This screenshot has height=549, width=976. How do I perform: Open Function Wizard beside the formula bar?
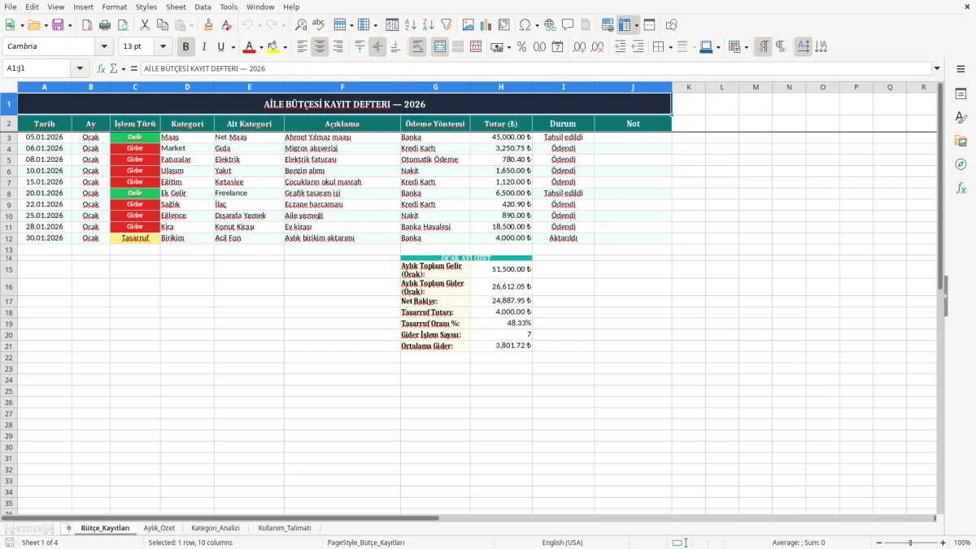pyautogui.click(x=101, y=69)
